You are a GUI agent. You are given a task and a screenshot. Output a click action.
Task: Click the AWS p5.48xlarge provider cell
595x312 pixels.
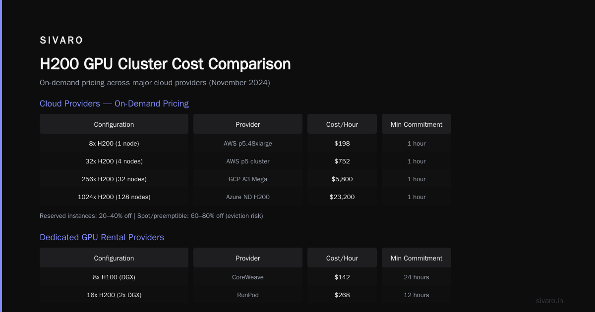coord(248,144)
